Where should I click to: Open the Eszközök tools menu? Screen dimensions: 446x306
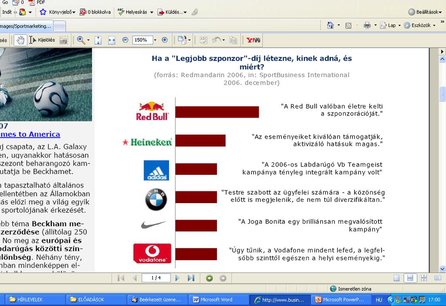click(419, 25)
